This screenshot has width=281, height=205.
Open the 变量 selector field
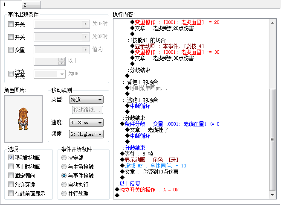62,50
